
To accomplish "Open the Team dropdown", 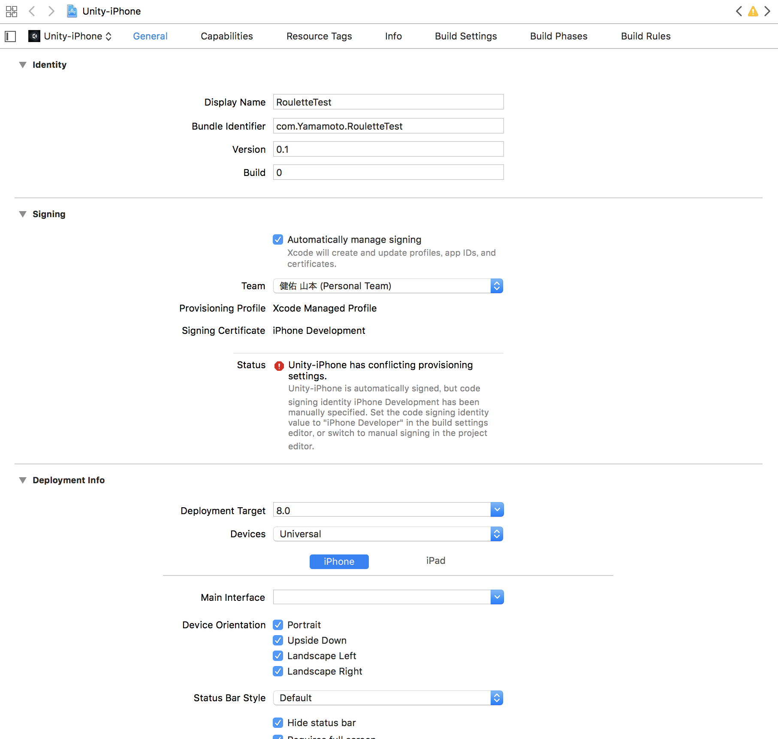I will point(388,286).
